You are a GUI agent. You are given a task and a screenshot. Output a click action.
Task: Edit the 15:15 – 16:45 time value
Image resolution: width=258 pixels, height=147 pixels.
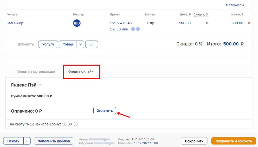tap(121, 23)
